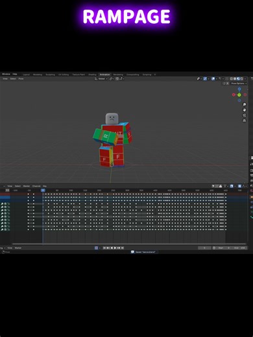
Task: Open the dope sheet Select menu
Action: (x=18, y=186)
